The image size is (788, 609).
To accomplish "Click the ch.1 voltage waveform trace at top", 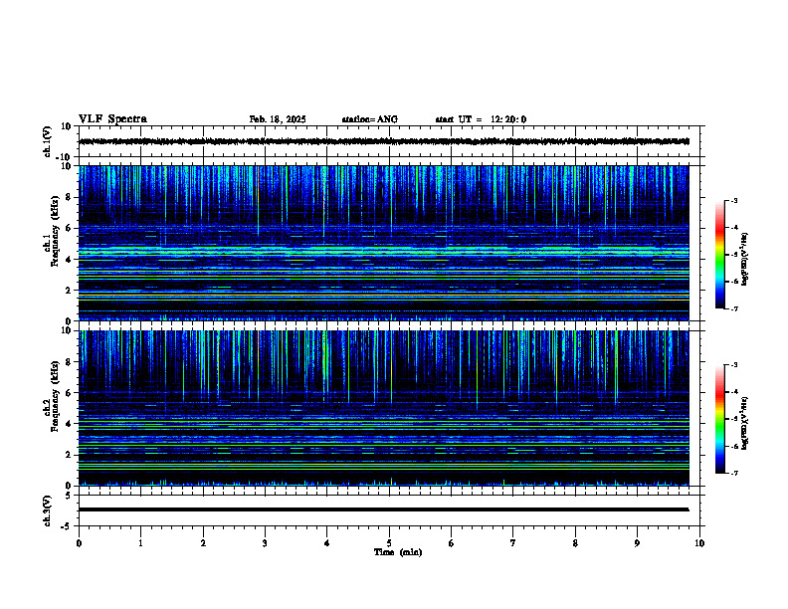I will tap(384, 141).
